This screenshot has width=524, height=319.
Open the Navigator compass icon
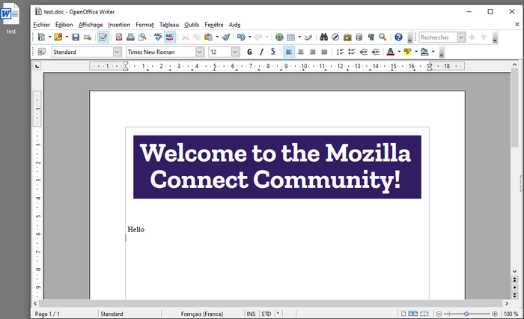pos(335,37)
